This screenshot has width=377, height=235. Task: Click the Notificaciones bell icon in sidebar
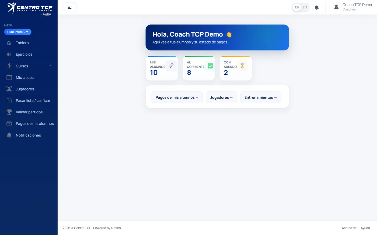9,135
